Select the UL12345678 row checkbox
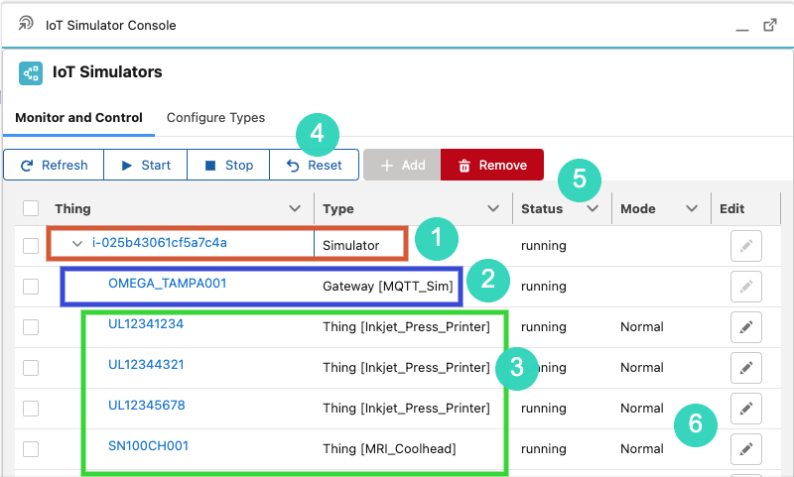Image resolution: width=794 pixels, height=477 pixels. (x=31, y=409)
